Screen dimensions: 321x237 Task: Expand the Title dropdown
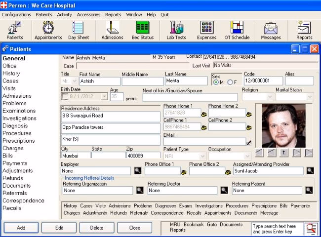(74, 81)
